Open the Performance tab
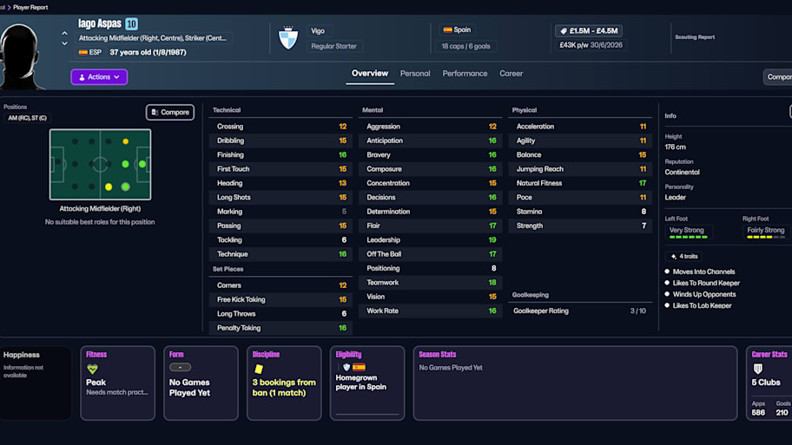The height and width of the screenshot is (445, 792). tap(465, 74)
